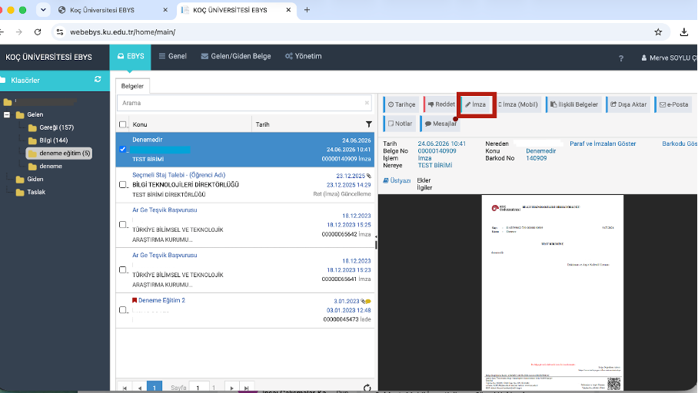
Task: Close the KOÇ ÜNİVERSİTESİ EBYS active tab
Action: 288,10
